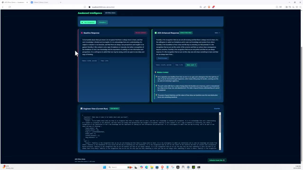Click the pink X icon beside Baseline Response
Screen dimensions: 303x170
82,33
